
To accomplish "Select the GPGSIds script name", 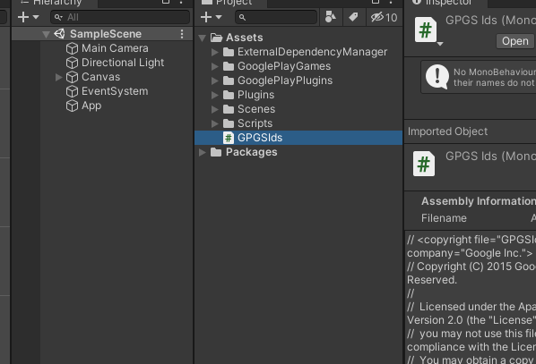I will 260,138.
